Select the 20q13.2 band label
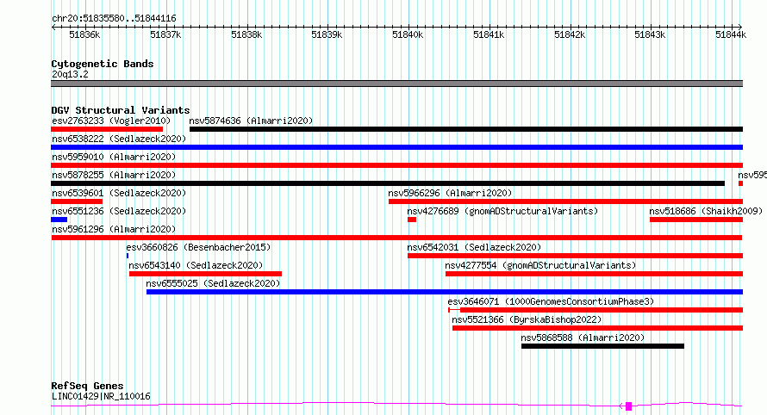Screen dimensions: 767x415 70,74
